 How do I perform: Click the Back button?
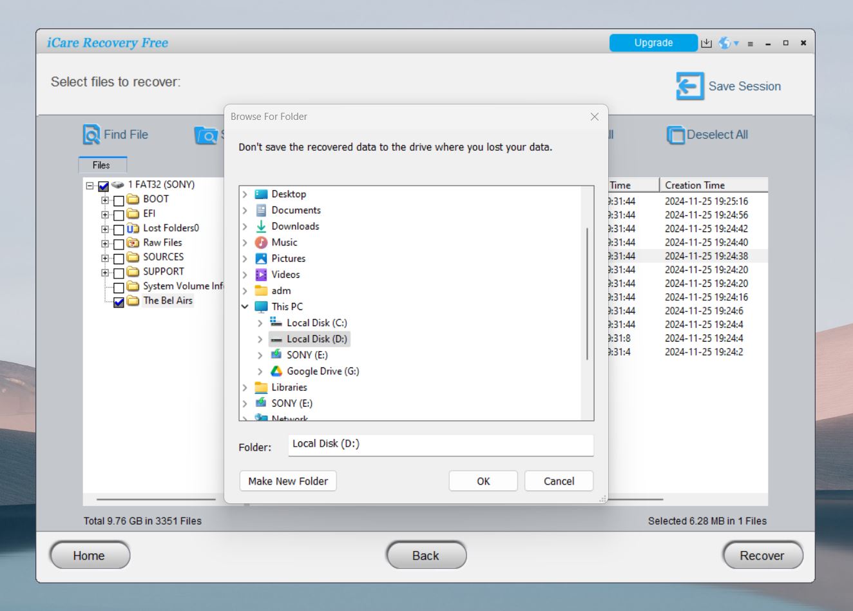(426, 556)
